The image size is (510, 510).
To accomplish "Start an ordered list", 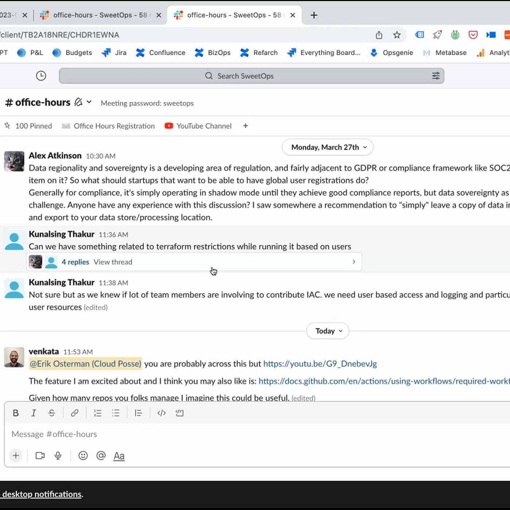I will pyautogui.click(x=98, y=413).
